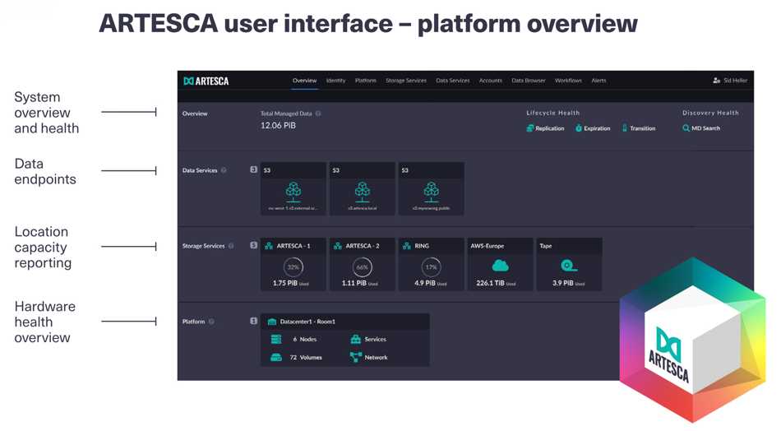Image resolution: width=781 pixels, height=431 pixels.
Task: Click the info icon next to Platform row label
Action: pos(211,322)
